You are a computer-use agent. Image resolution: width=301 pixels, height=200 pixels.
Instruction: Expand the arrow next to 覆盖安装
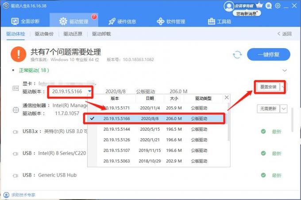tap(283, 87)
